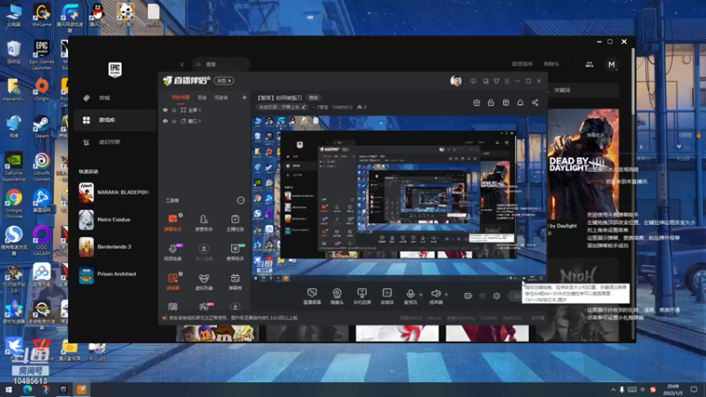Open the hamburger menu in streaming app title bar

[507, 81]
